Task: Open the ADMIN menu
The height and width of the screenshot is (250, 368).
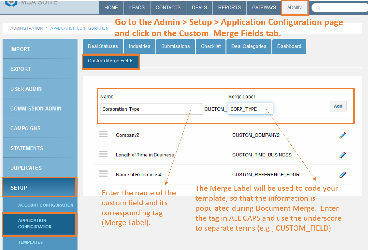Action: click(295, 7)
